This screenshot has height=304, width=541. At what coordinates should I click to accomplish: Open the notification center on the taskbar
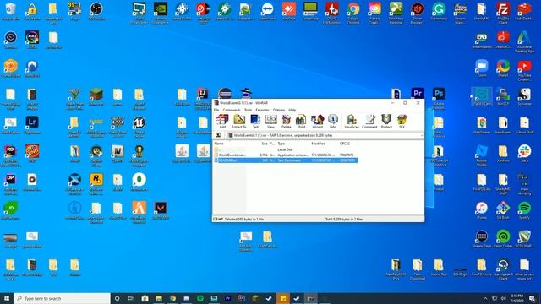click(532, 298)
